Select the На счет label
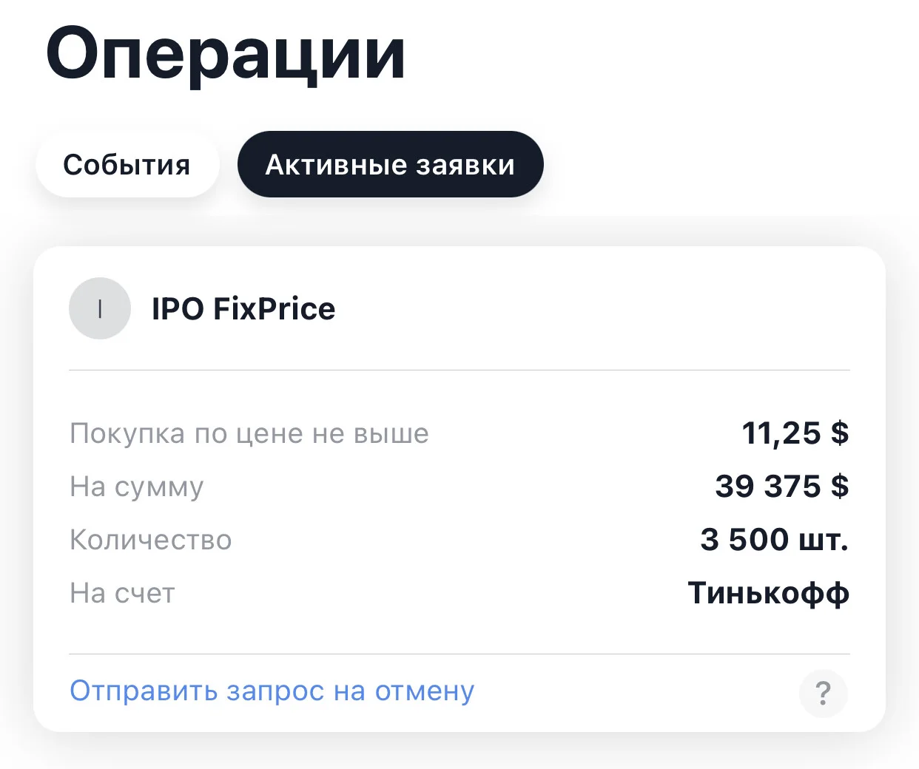Viewport: 919px width, 769px height. point(122,593)
